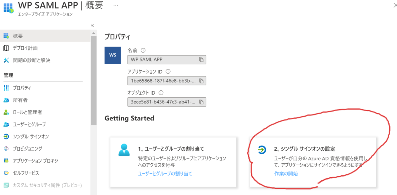Viewport: 397px width, 195px height.
Task: Click the 名前 field containing WP SAML APP
Action: pos(167,59)
